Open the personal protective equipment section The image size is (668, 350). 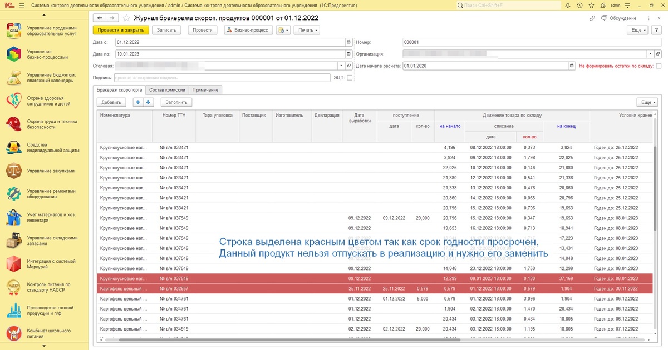tap(44, 147)
